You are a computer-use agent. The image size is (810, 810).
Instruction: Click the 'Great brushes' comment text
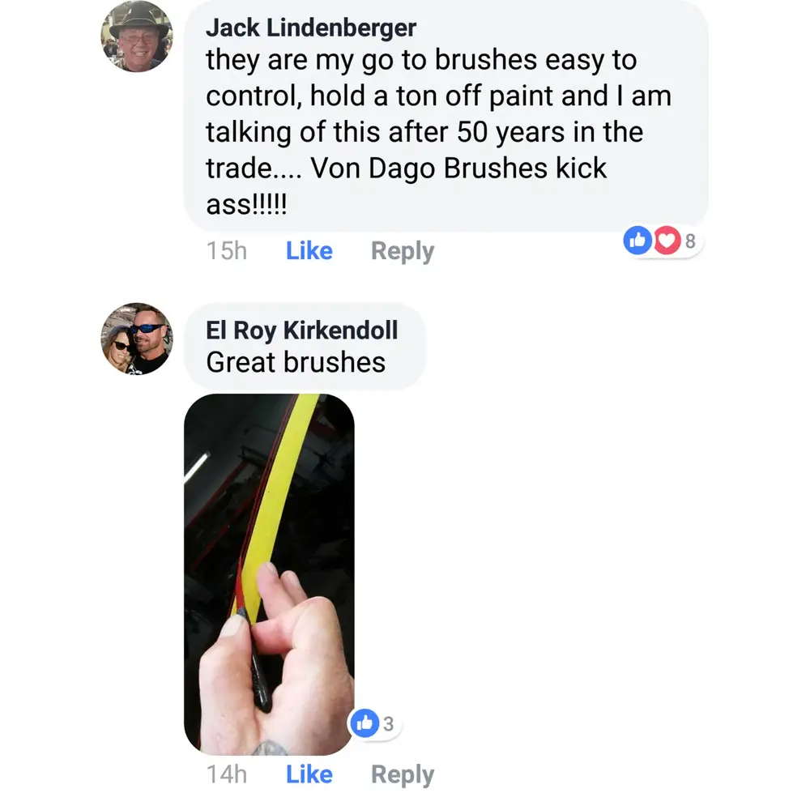click(x=296, y=362)
